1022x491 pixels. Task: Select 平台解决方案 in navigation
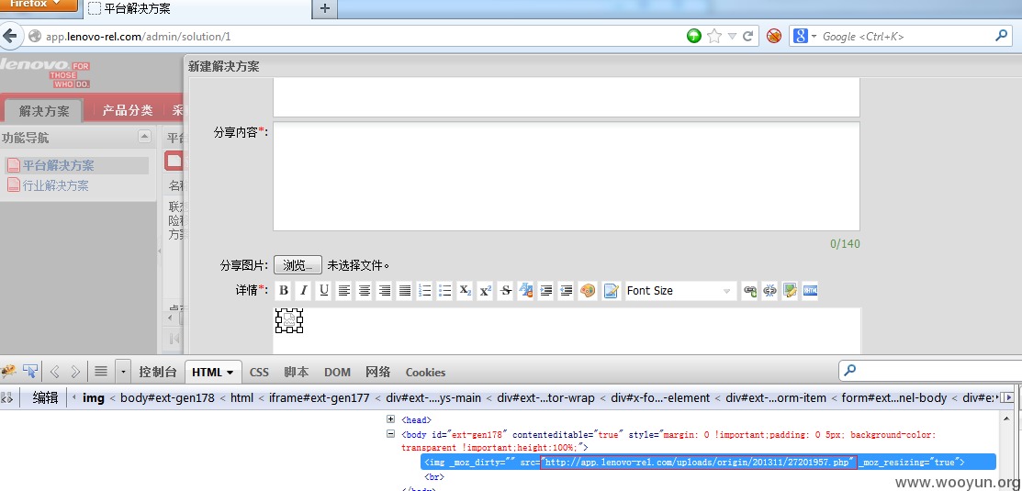[x=59, y=165]
